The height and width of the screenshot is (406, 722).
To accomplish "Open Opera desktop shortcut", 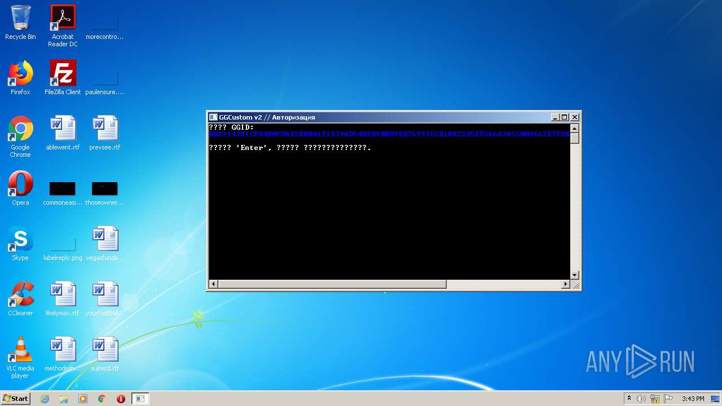I will (x=20, y=188).
